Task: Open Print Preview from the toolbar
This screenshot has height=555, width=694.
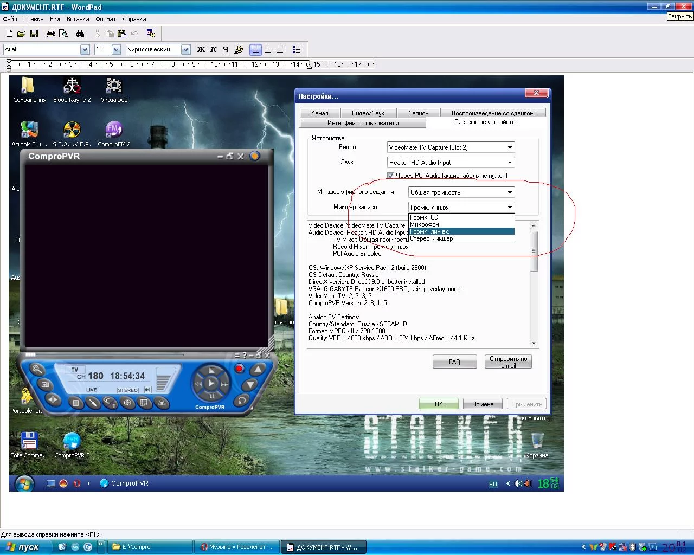Action: tap(63, 34)
